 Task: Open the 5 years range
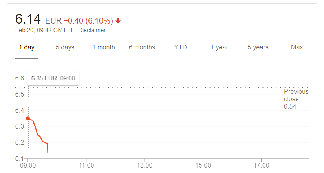pyautogui.click(x=258, y=47)
